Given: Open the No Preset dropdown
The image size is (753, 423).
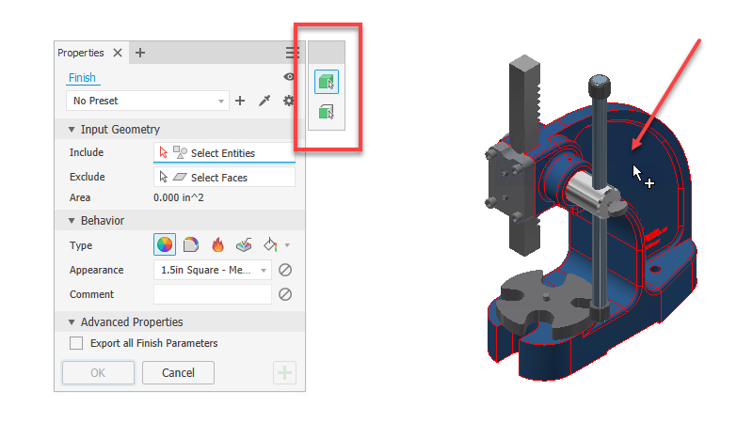Looking at the screenshot, I should click(147, 101).
